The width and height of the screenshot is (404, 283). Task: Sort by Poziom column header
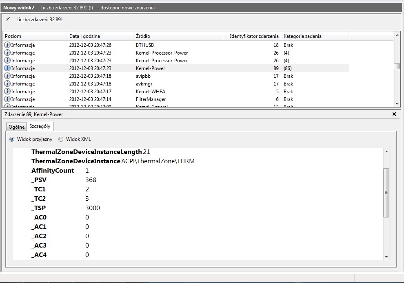[x=35, y=36]
